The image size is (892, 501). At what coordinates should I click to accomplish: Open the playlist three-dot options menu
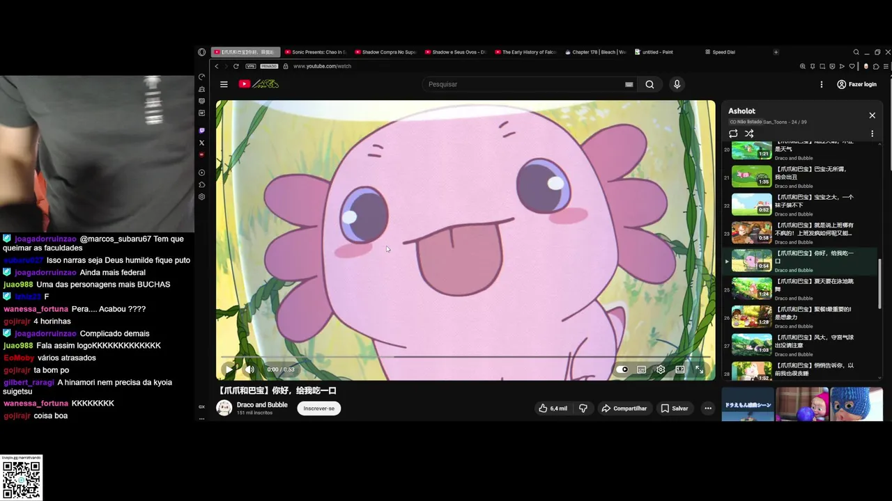872,134
